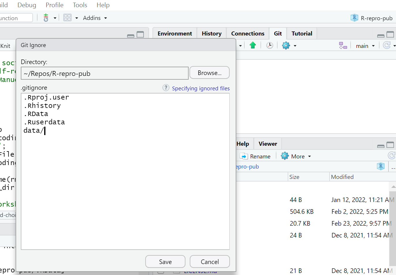Click the .Rhistory line
This screenshot has width=396, height=275.
(x=42, y=106)
